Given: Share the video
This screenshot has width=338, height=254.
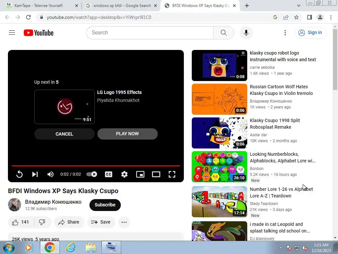Looking at the screenshot, I should click(69, 222).
